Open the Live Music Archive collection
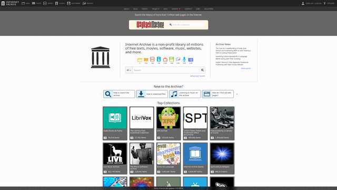 (115, 158)
